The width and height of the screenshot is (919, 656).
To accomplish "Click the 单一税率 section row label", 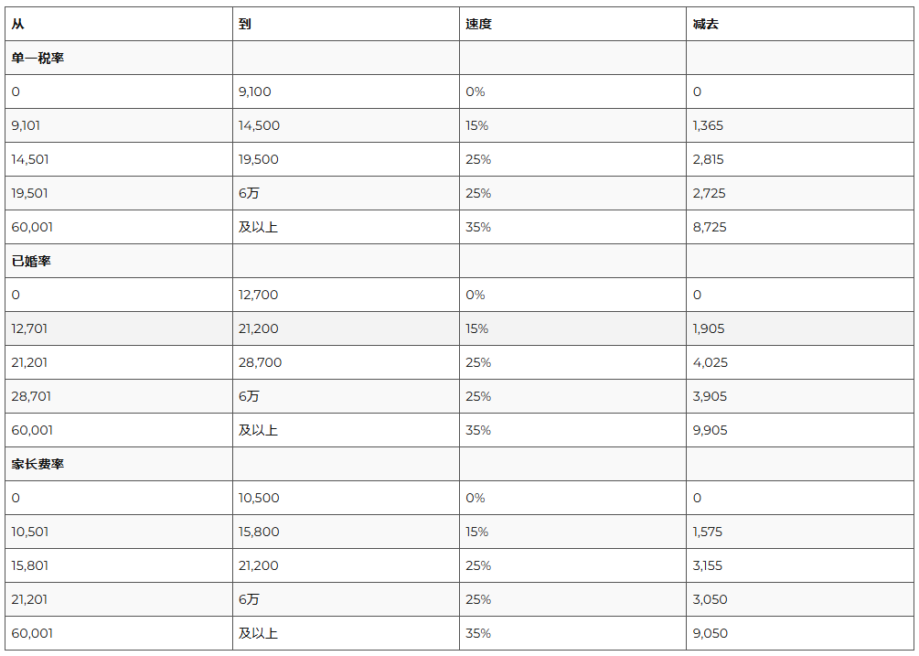I will click(37, 58).
